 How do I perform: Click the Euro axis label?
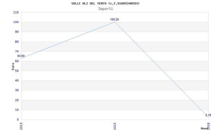[13, 67]
